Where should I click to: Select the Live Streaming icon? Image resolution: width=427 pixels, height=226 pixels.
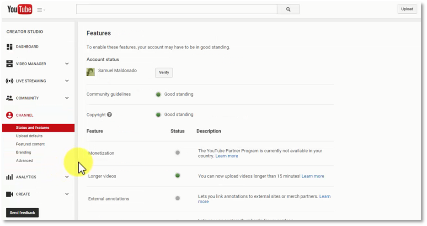point(10,81)
